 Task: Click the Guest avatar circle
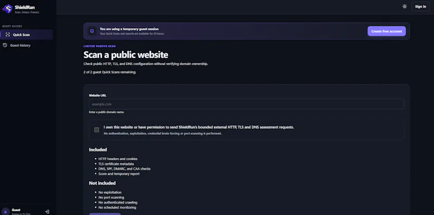(5, 211)
